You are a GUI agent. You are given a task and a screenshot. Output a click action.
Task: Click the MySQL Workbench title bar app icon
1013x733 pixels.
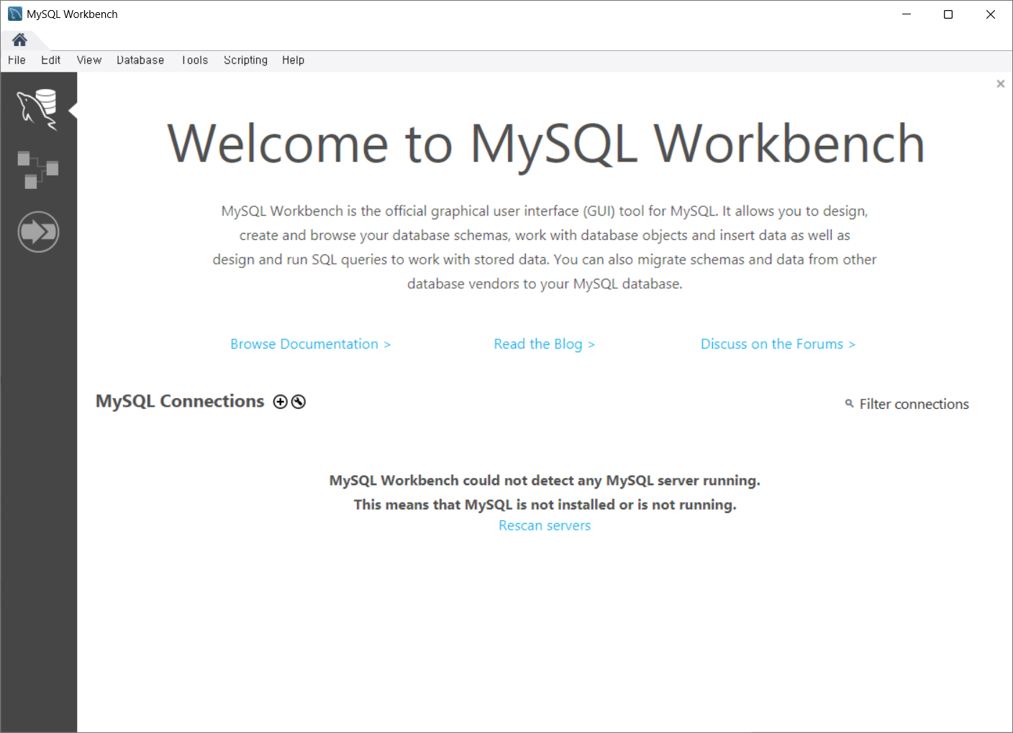click(15, 14)
